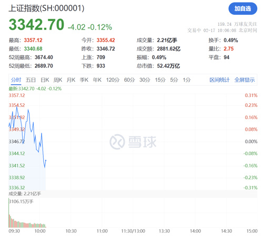The height and width of the screenshot is (236, 263).
Task: Open the 1分 chart tab
Action: 187,80
